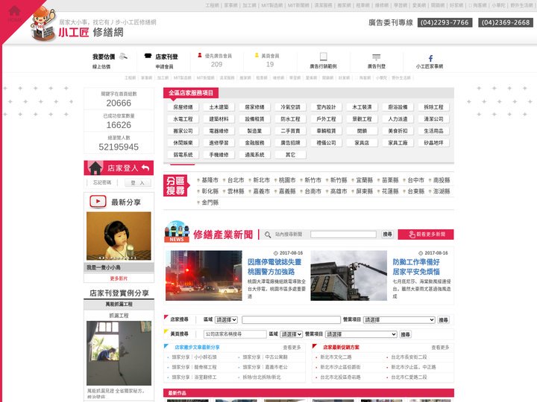
Task: Select the 全區店家服務項目 tab
Action: coord(191,92)
